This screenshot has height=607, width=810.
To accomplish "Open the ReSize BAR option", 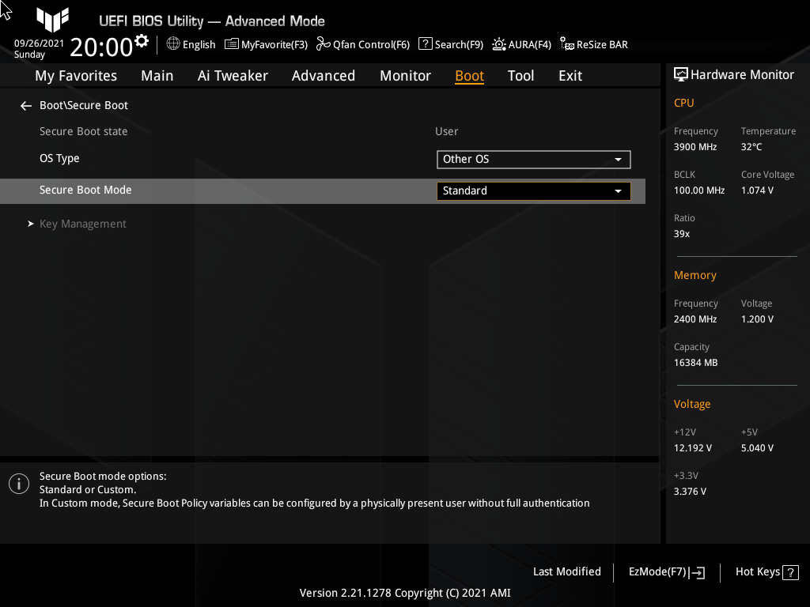I will (593, 44).
